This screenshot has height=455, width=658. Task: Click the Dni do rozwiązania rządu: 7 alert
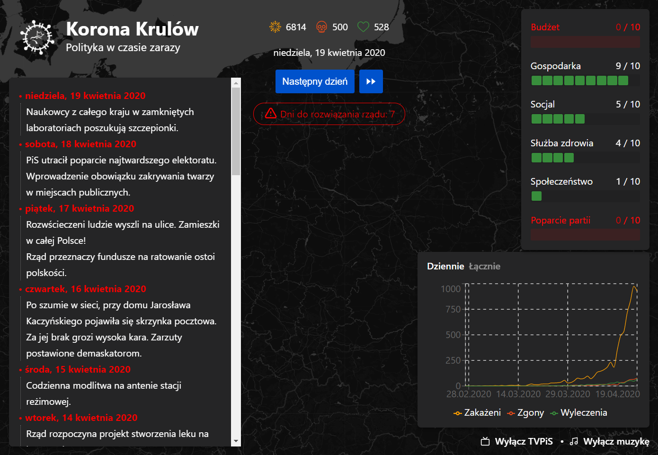(329, 114)
